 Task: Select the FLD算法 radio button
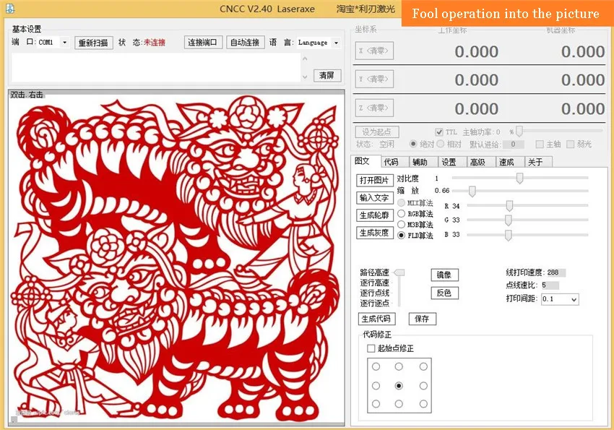pyautogui.click(x=401, y=236)
